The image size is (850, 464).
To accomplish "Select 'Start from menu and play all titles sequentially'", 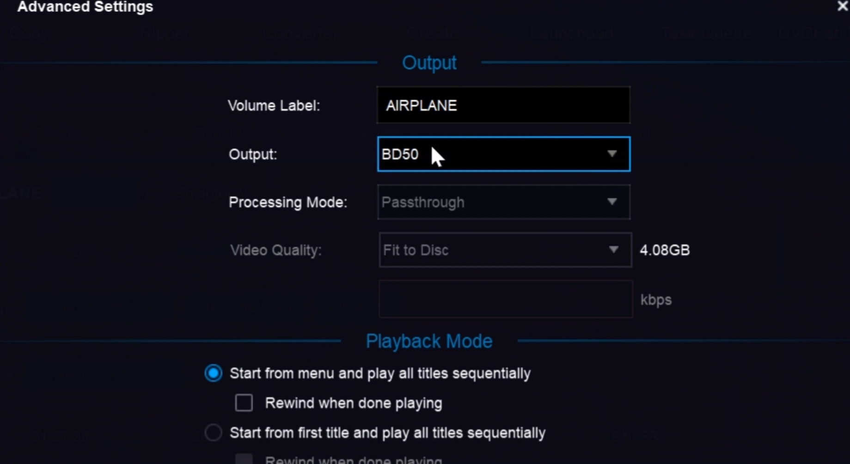I will coord(213,373).
